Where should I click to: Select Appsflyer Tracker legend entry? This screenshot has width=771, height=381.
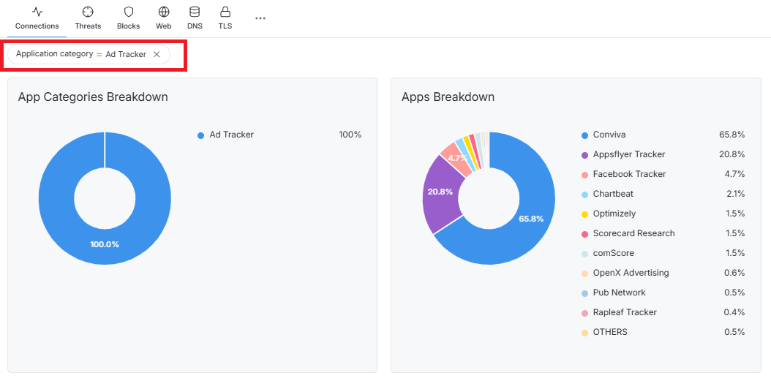[629, 154]
